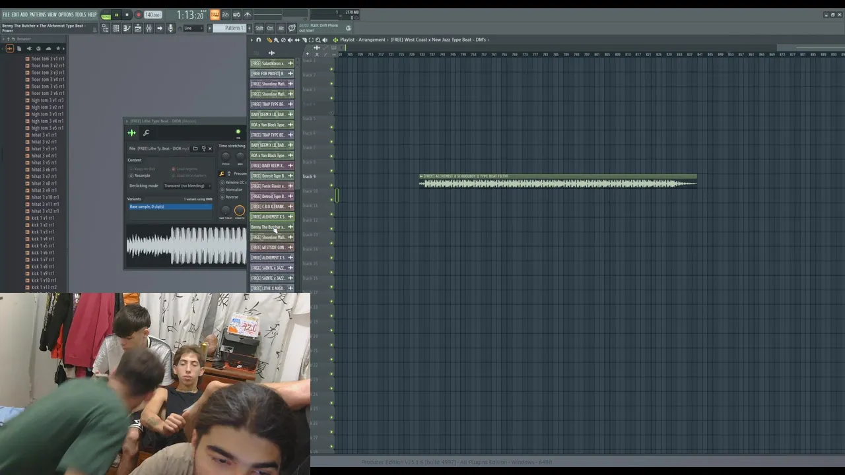This screenshot has width=845, height=475.
Task: Click the Alt key button
Action: click(281, 28)
